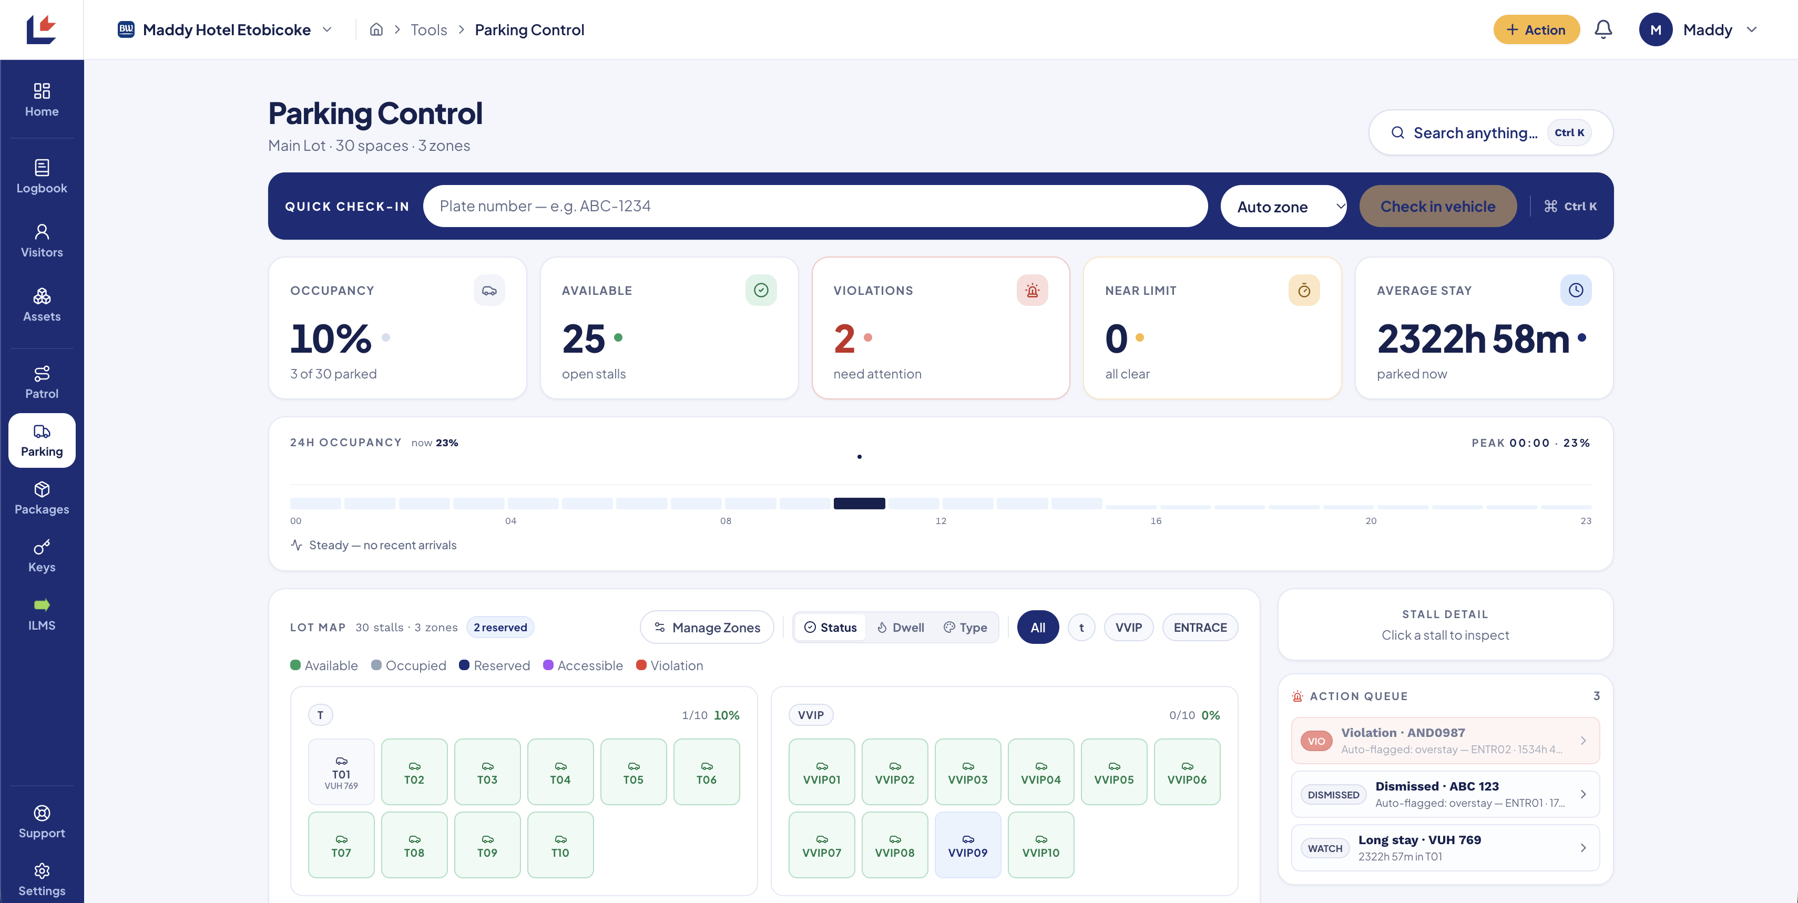Expand Dismissed ABC 123 queue item
The image size is (1798, 903).
click(1445, 794)
